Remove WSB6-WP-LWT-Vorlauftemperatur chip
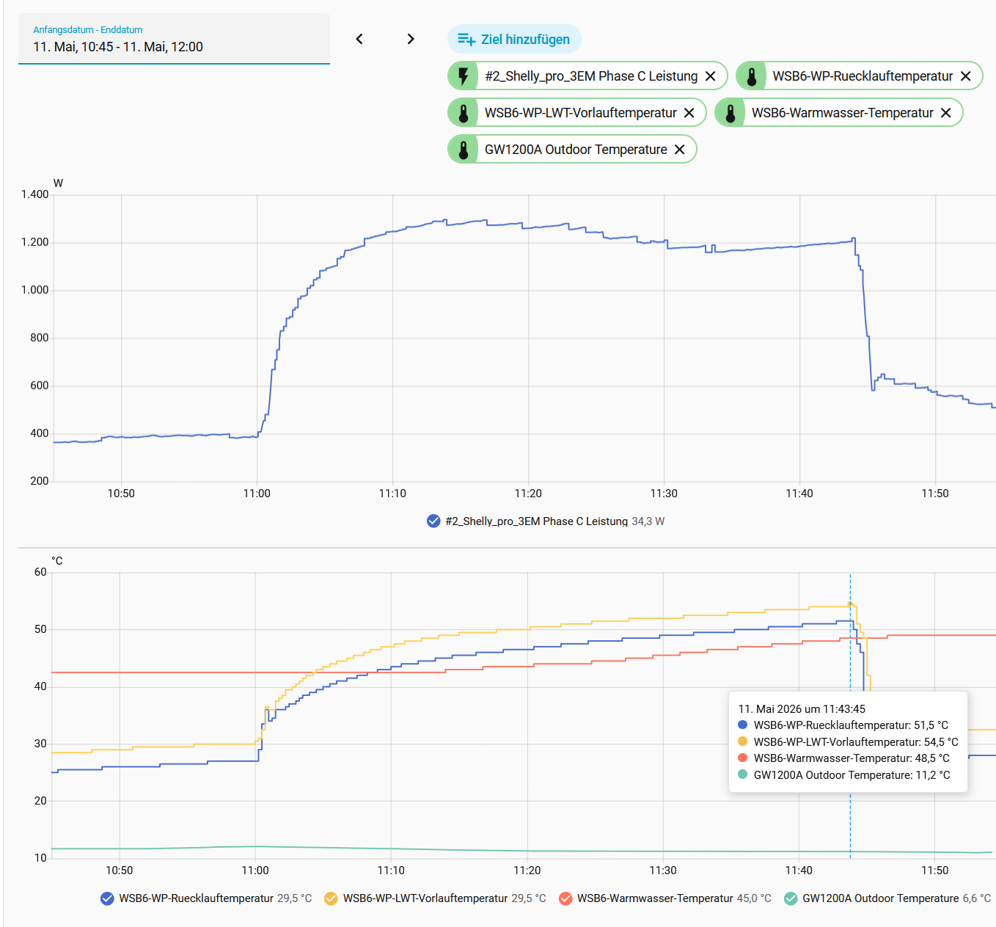The image size is (996, 927). [689, 113]
